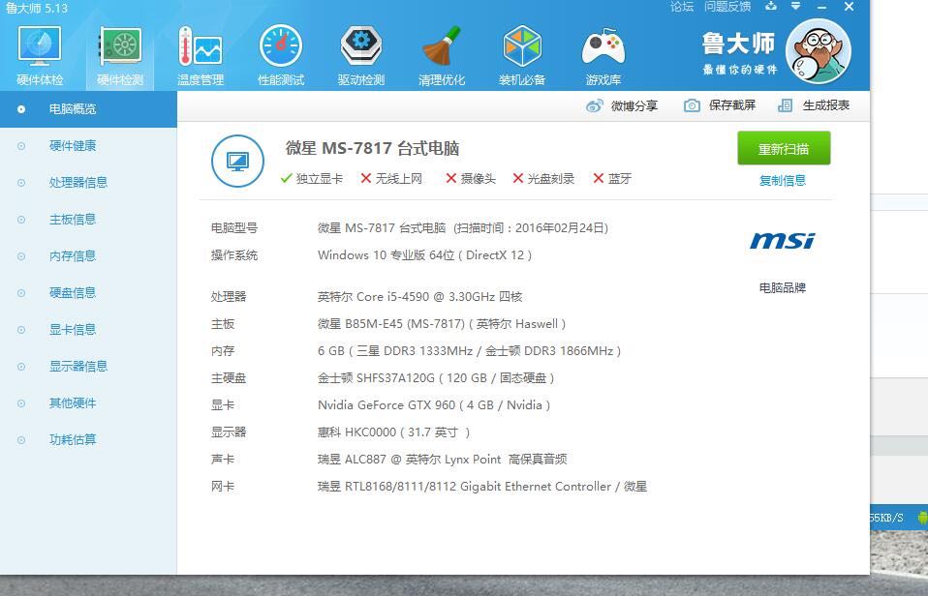Screen dimensions: 928x596
Task: Click the 电脑品牌 label under logo
Action: tap(783, 288)
